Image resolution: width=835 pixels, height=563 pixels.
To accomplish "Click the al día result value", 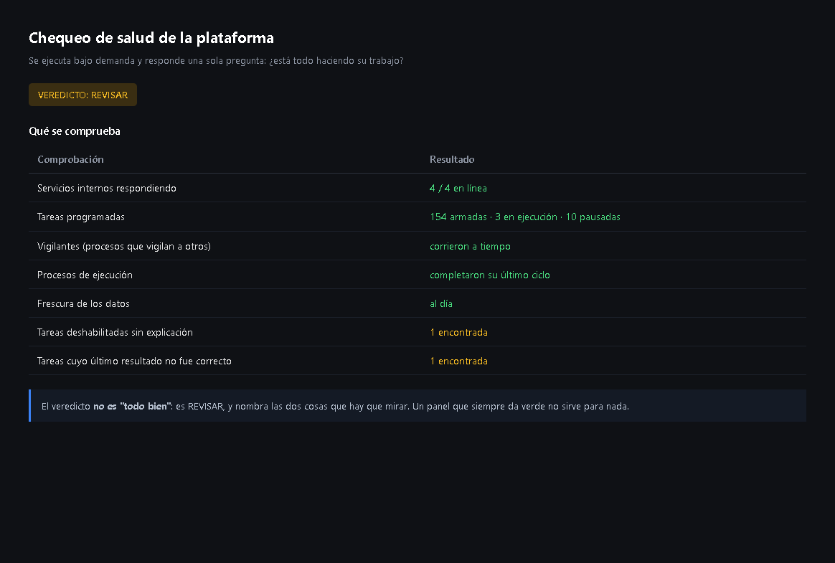I will tap(441, 303).
